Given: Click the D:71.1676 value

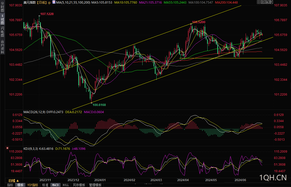Looking at the screenshot, I should [x=62, y=149].
